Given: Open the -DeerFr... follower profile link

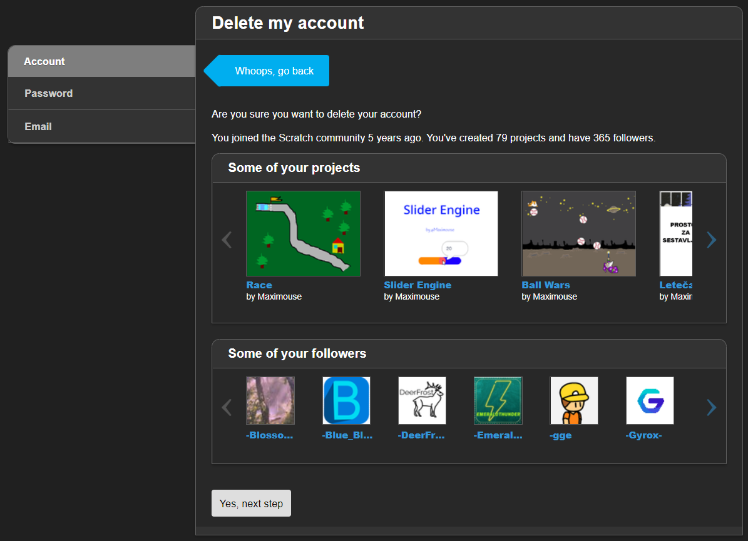Looking at the screenshot, I should tap(421, 435).
